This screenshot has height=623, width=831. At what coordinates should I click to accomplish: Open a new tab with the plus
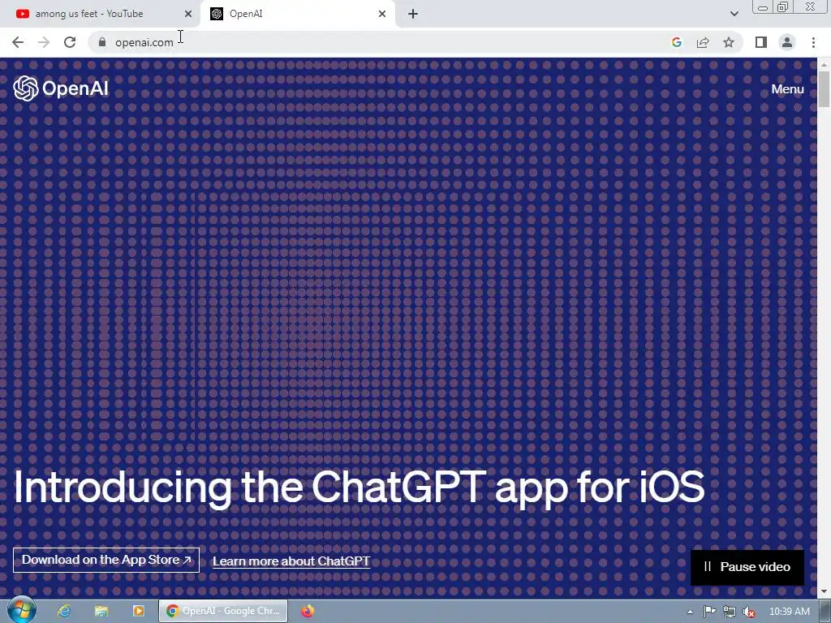click(x=413, y=15)
